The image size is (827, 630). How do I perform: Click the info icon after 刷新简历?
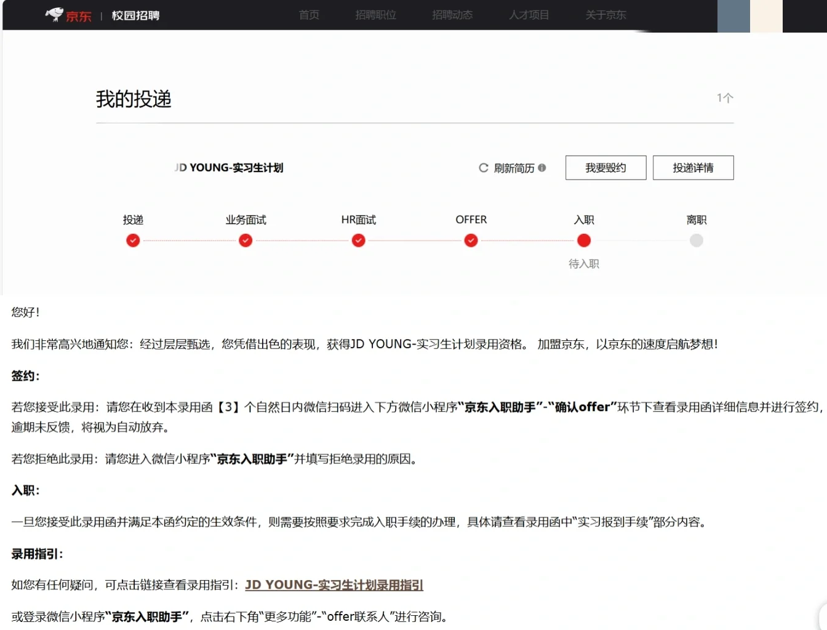(x=542, y=167)
